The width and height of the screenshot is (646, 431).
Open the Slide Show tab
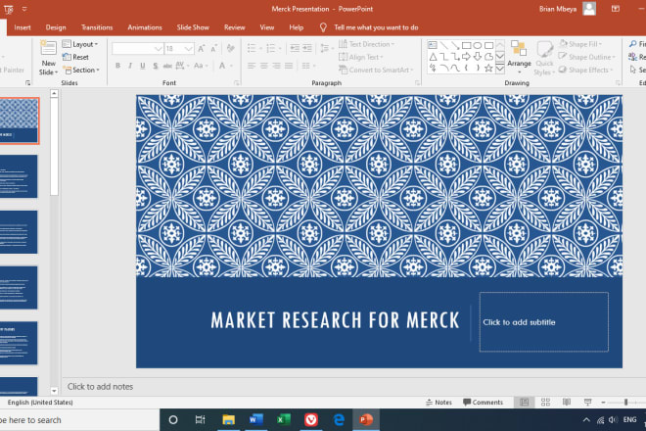[193, 27]
